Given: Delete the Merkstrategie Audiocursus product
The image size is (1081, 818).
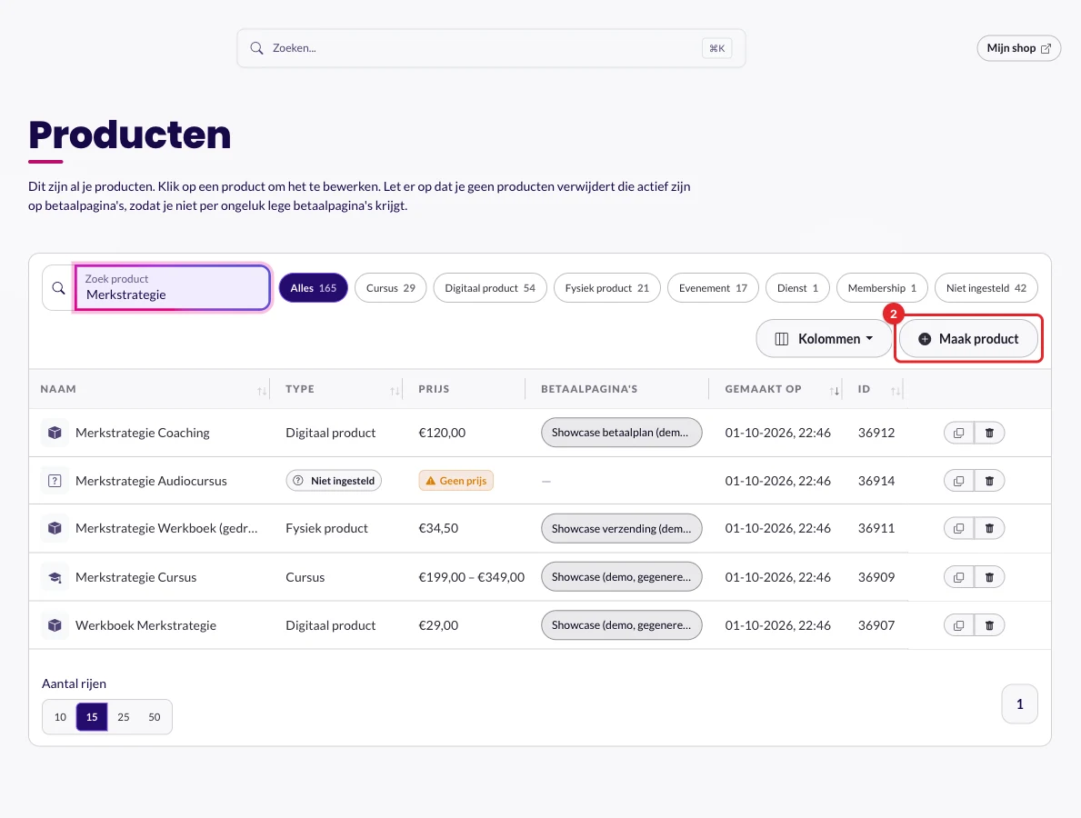Looking at the screenshot, I should coord(989,481).
